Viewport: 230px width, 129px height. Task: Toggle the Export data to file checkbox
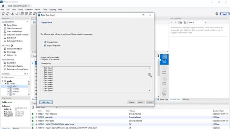[x=45, y=46]
